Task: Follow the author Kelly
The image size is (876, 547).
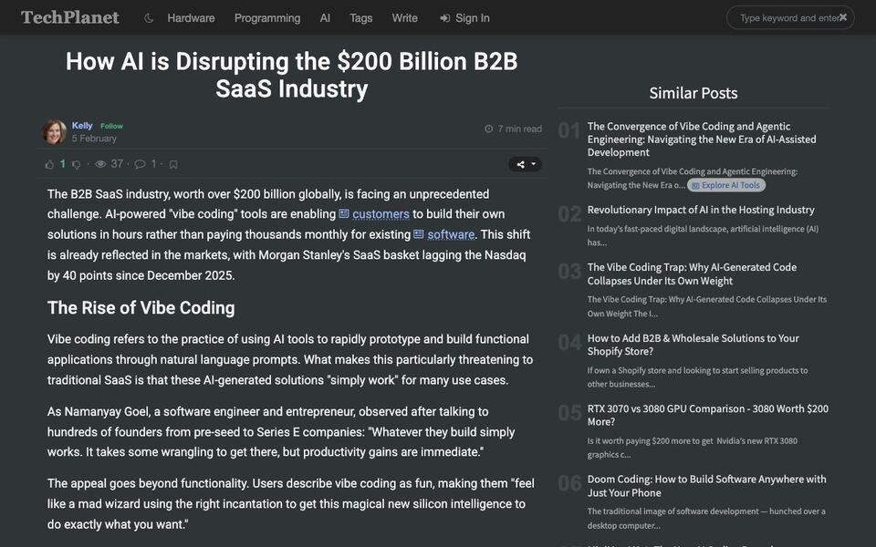Action: pos(111,126)
